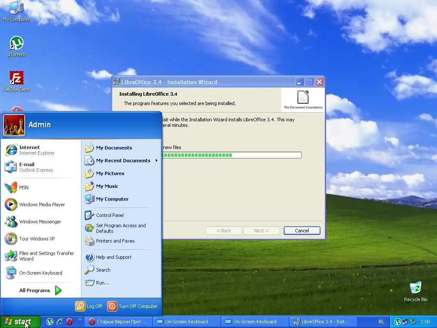
Task: Switch to Opera Старые Версии taskbar window
Action: (118, 322)
